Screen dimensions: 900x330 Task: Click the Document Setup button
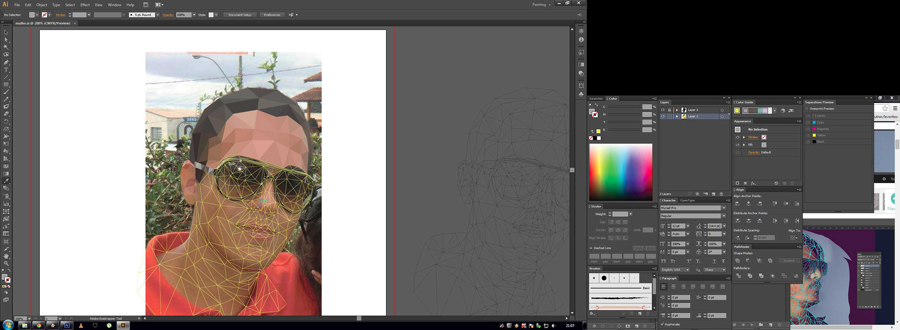(x=240, y=15)
